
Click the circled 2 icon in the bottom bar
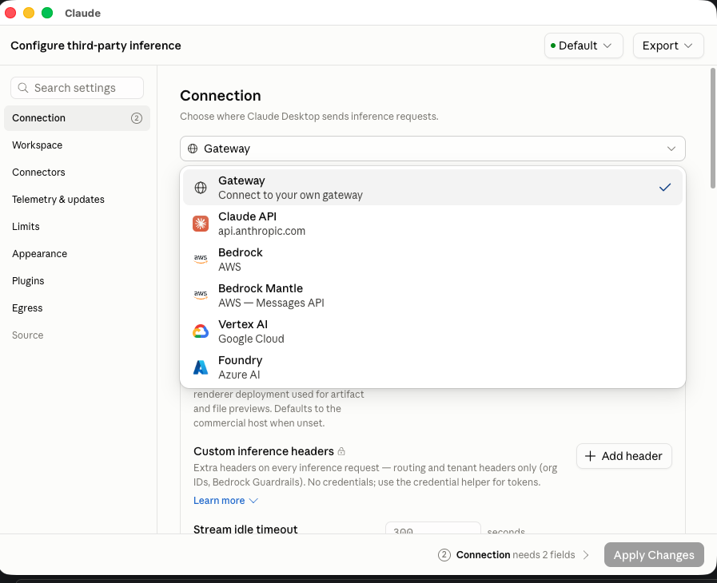point(444,555)
